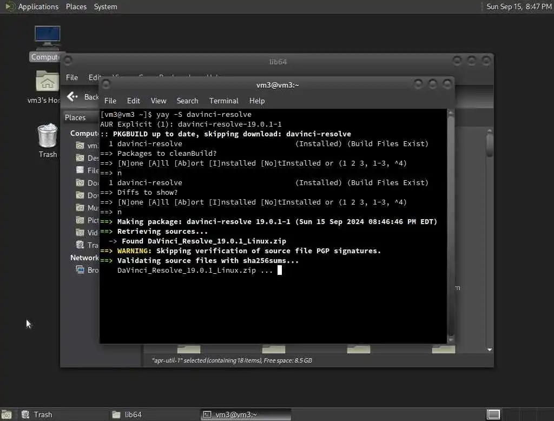Close the lib64 file manager window
Screen dimensions: 554x421
pos(486,61)
